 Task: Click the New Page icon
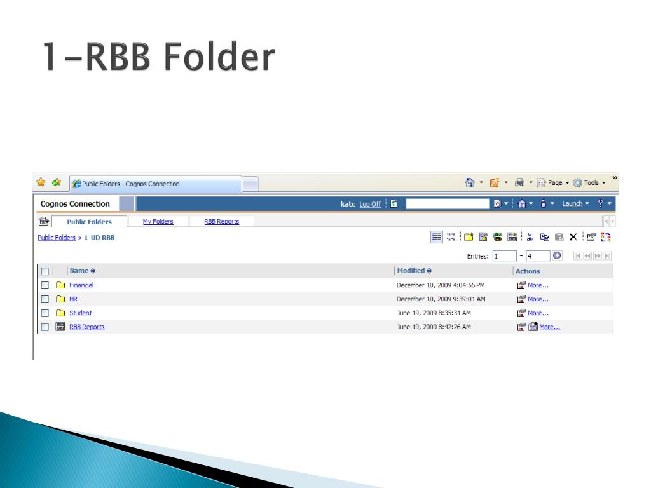(x=512, y=237)
